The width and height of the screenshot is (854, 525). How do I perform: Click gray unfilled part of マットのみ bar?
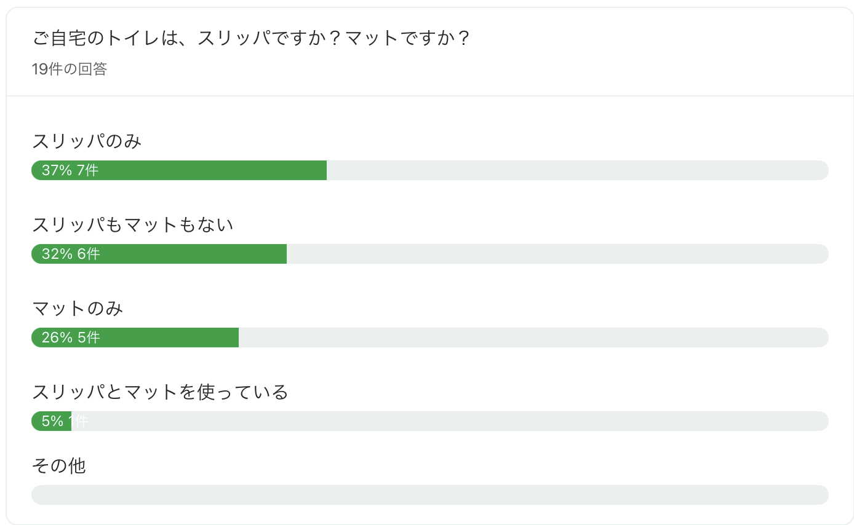coord(533,337)
